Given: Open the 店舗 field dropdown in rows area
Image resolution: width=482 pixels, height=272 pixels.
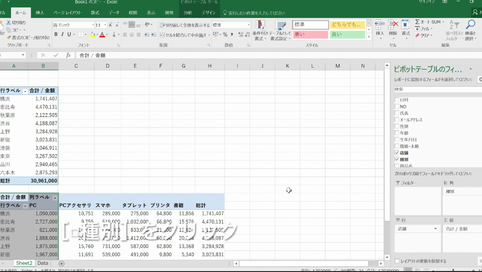Looking at the screenshot, I should (x=435, y=229).
